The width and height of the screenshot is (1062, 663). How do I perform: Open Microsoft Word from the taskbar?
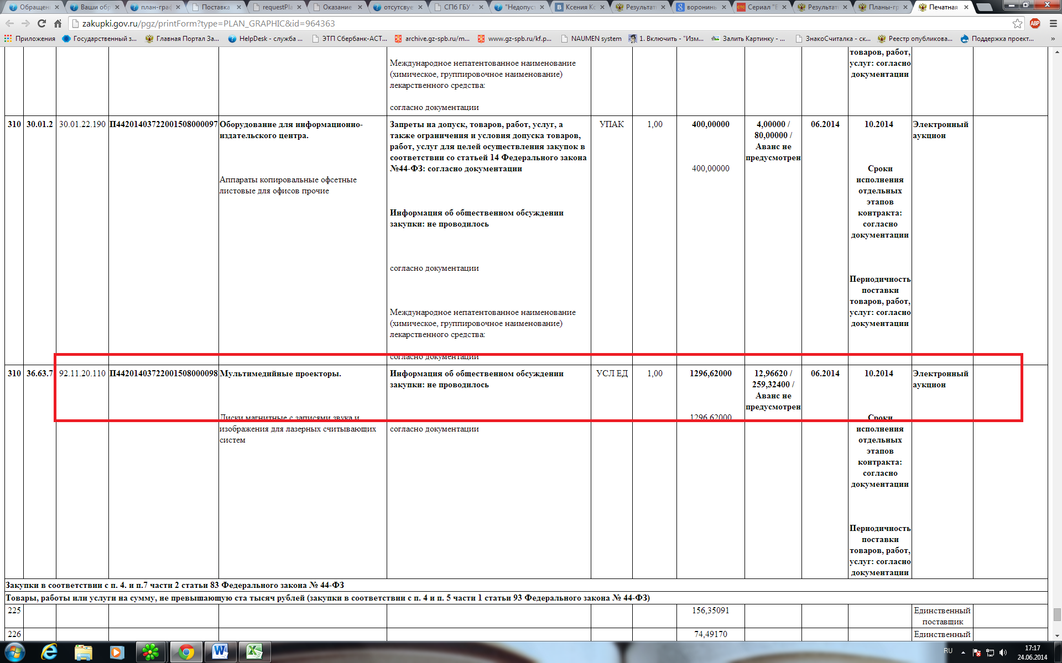click(220, 652)
